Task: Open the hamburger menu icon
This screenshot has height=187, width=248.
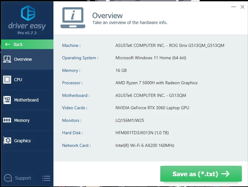Action: point(46,178)
